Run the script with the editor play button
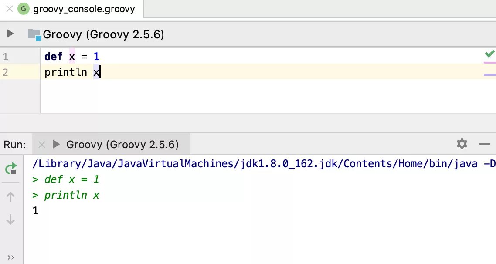 click(10, 33)
